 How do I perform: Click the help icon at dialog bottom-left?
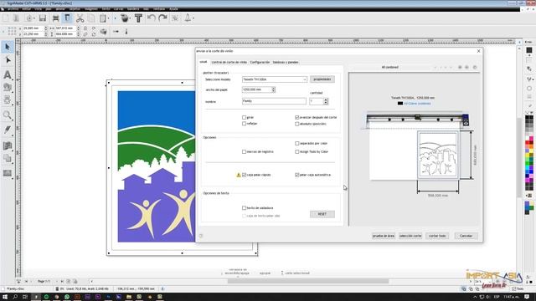click(x=201, y=236)
